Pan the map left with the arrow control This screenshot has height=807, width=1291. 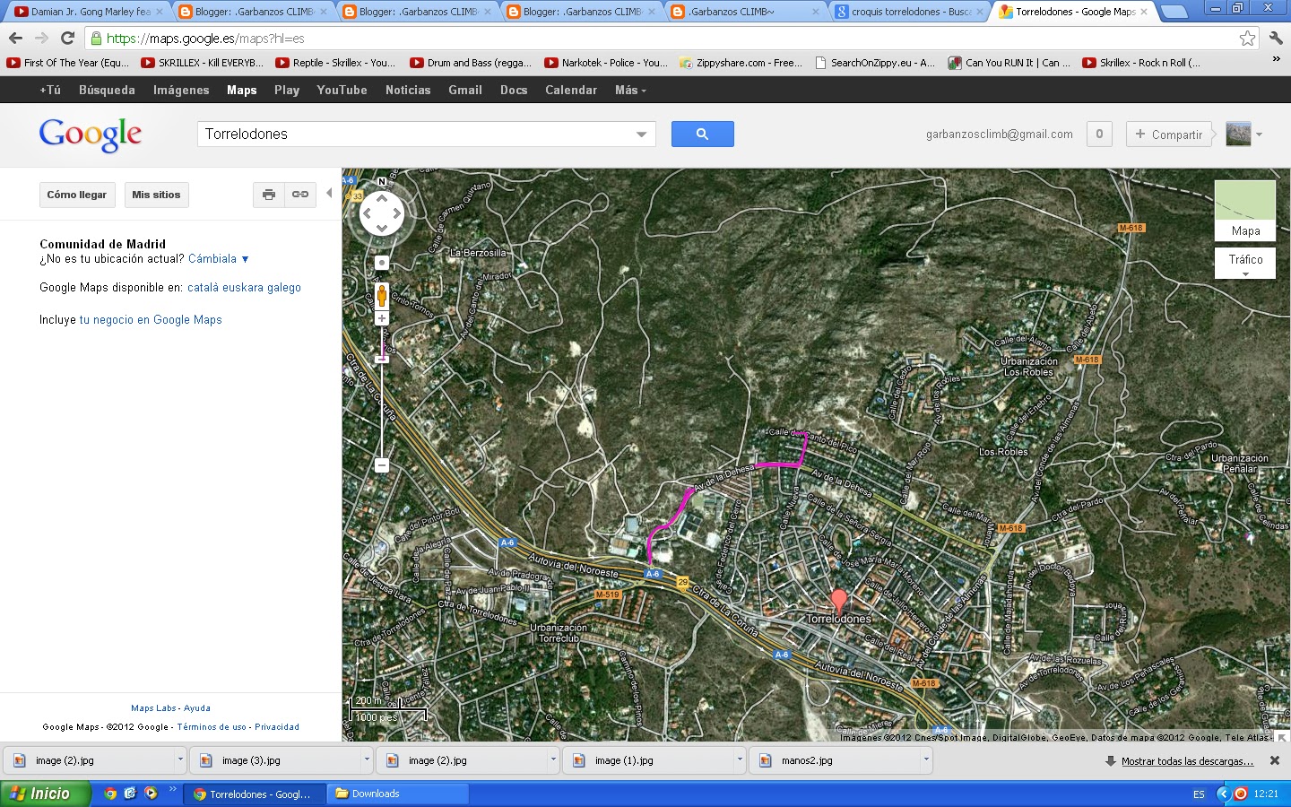pyautogui.click(x=367, y=213)
